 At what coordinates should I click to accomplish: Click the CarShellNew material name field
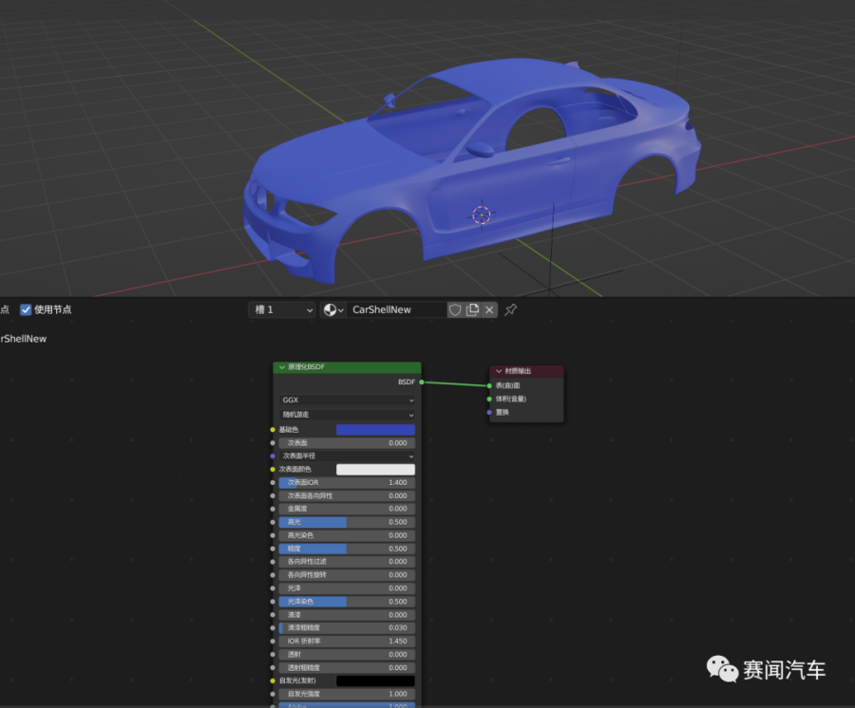point(394,310)
